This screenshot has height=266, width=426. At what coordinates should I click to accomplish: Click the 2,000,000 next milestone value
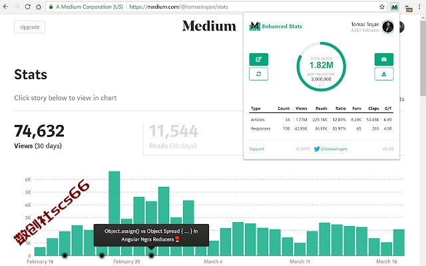tap(321, 79)
